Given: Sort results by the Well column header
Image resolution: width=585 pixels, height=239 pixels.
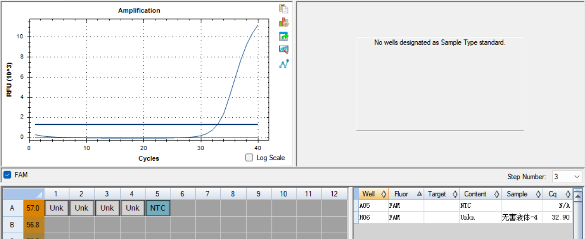Looking at the screenshot, I should [373, 194].
